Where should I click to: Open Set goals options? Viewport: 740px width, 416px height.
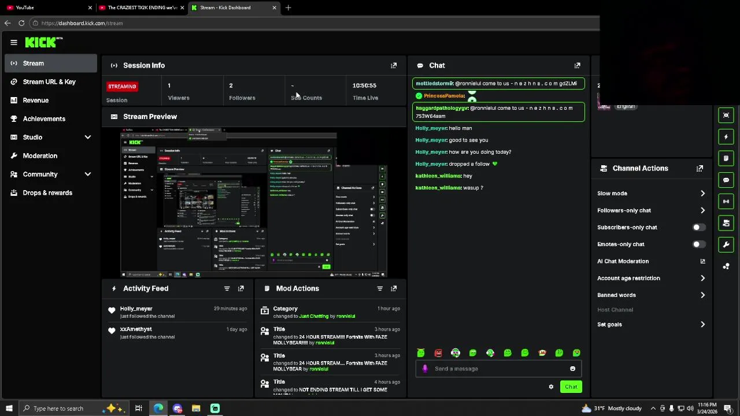click(652, 324)
